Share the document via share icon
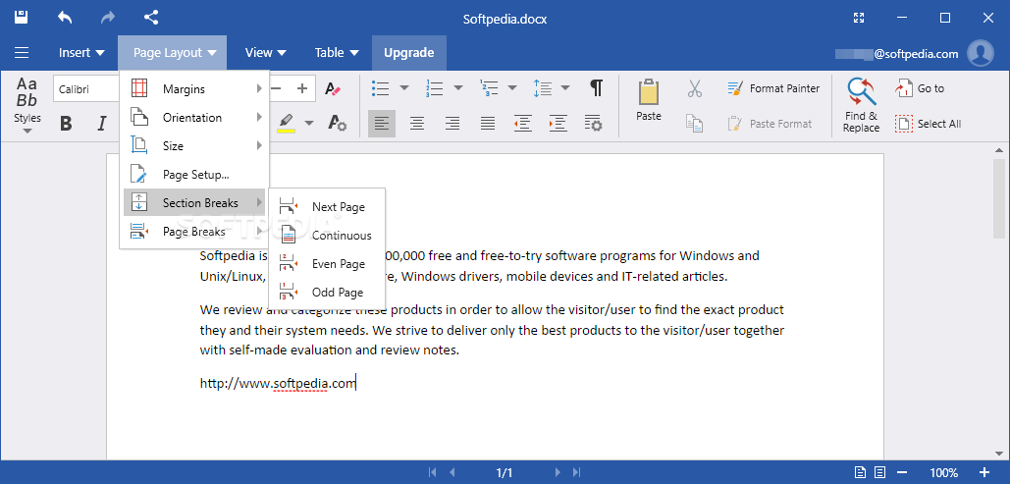The image size is (1010, 484). [151, 18]
